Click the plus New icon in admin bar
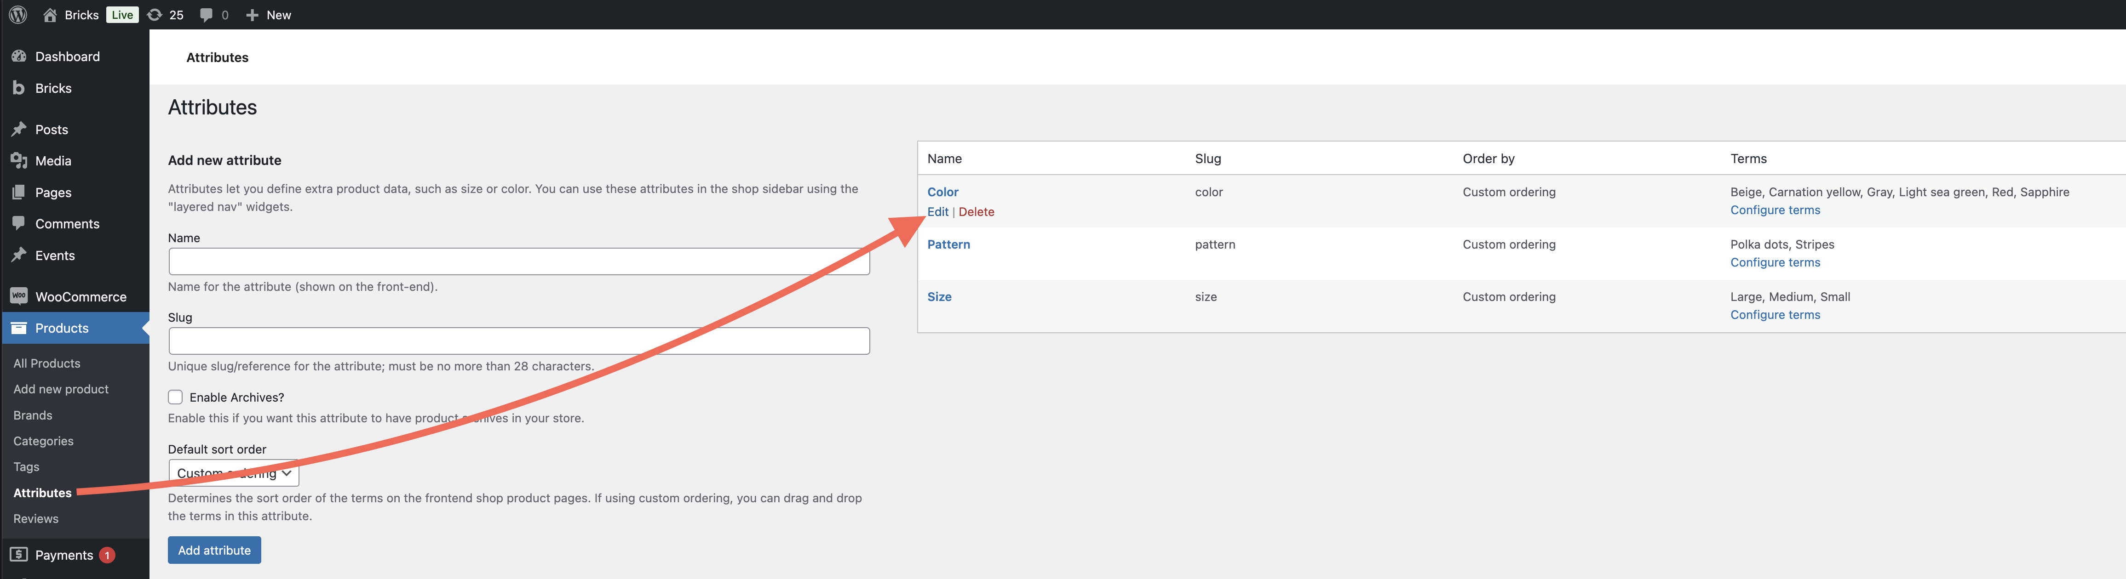 coord(253,15)
